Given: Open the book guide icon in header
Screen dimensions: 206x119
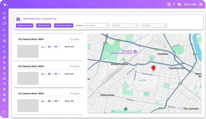Looking at the screenshot, I should click(179, 4).
